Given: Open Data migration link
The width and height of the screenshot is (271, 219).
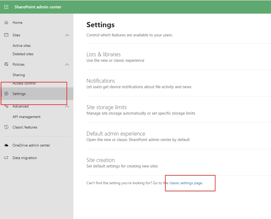Looking at the screenshot, I should coord(25,158).
